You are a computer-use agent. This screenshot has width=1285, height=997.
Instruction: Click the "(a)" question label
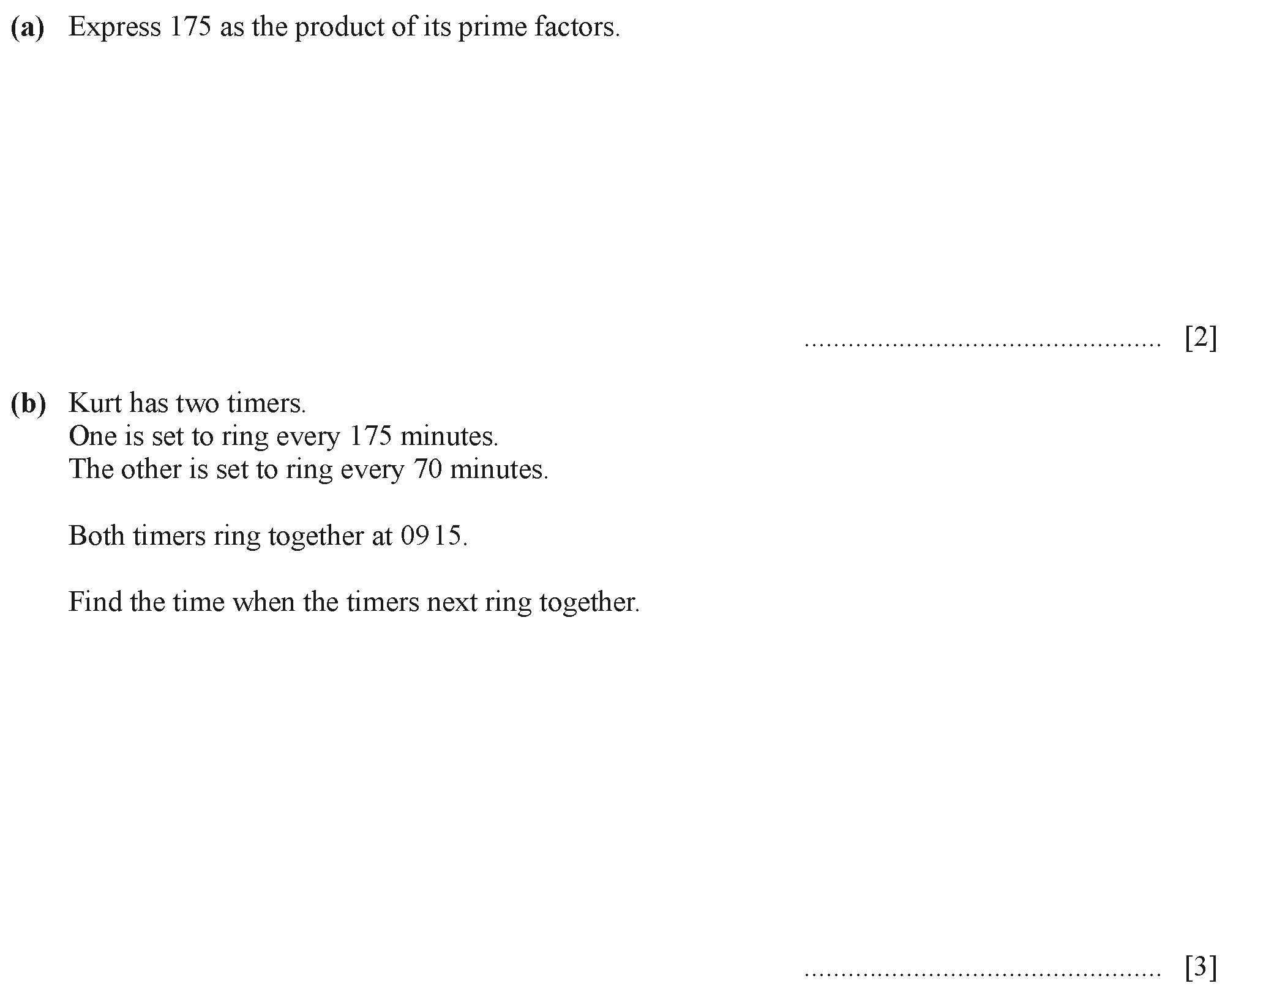(28, 28)
